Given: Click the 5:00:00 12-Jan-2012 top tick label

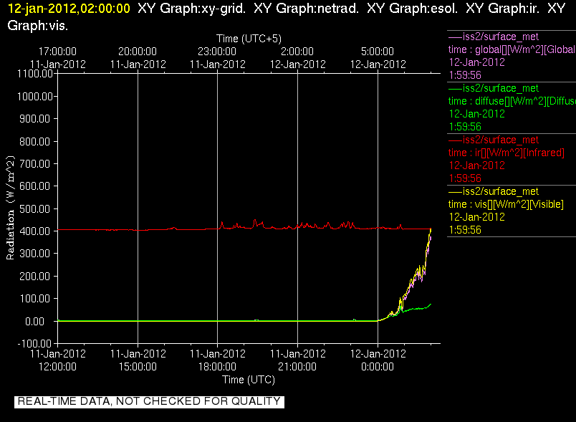Looking at the screenshot, I should pos(378,57).
